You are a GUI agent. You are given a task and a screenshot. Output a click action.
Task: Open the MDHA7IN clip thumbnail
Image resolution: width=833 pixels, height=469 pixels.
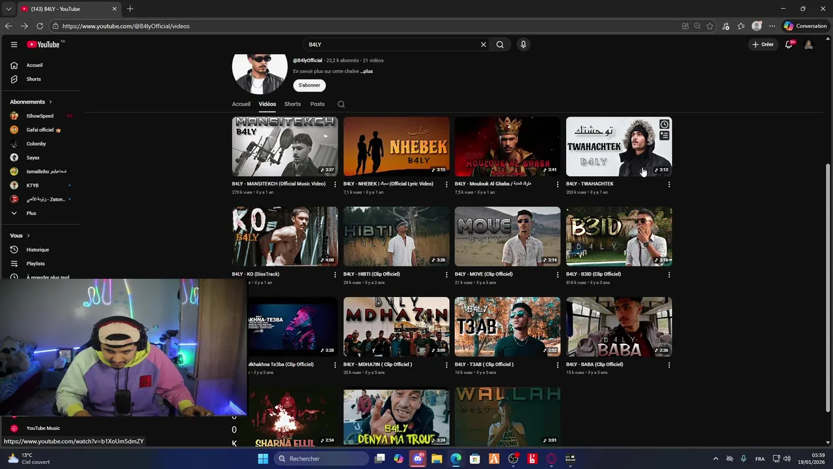point(396,327)
